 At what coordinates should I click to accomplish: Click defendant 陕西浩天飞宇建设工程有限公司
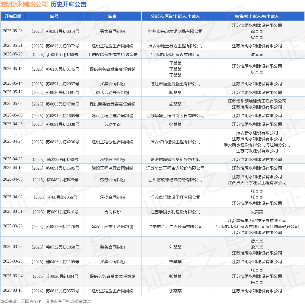(257, 183)
